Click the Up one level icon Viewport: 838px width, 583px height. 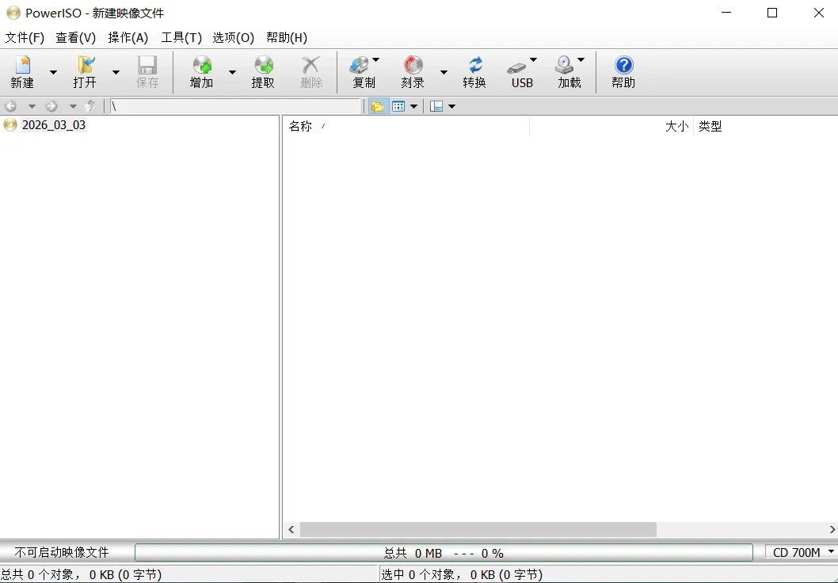pos(90,106)
